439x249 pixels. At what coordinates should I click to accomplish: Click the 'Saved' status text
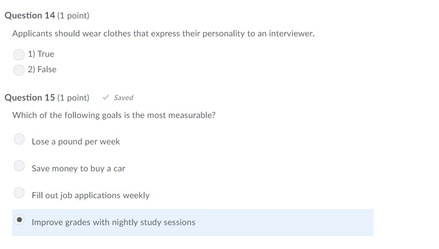pos(123,98)
